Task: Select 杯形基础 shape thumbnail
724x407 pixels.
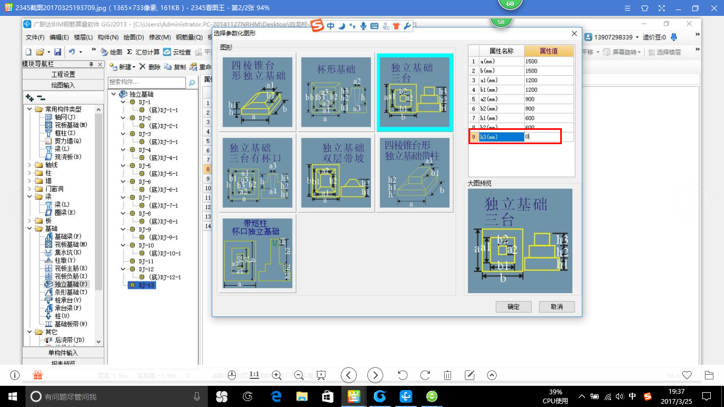Action: click(x=335, y=92)
